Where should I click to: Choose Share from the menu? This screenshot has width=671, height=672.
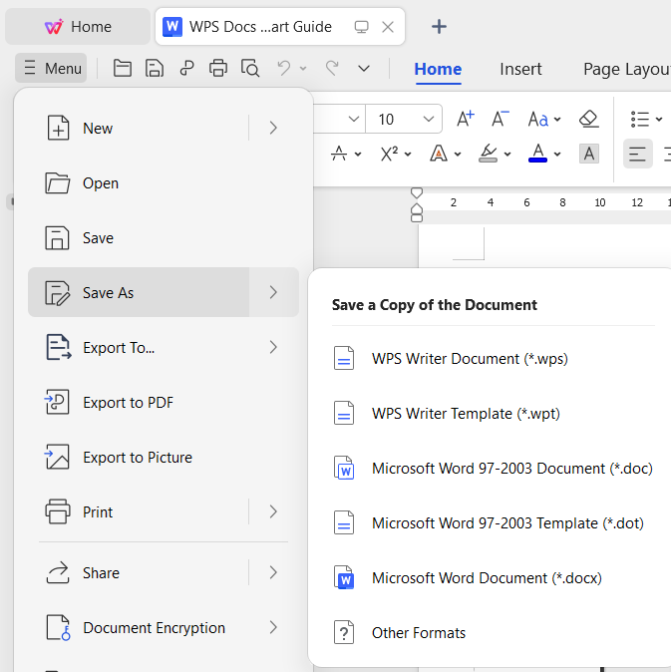point(138,572)
